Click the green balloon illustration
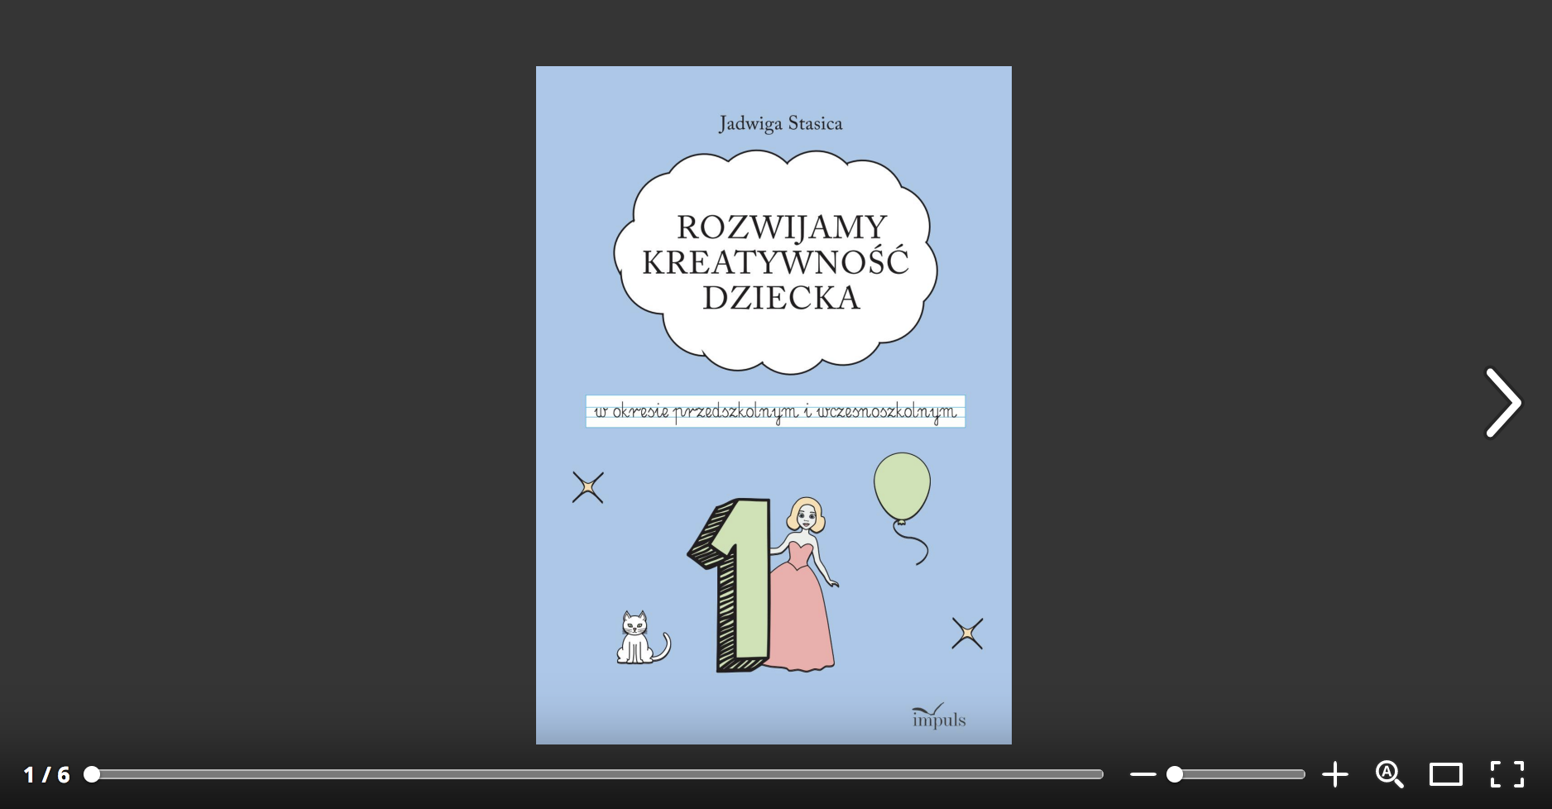1552x809 pixels. pos(902,486)
